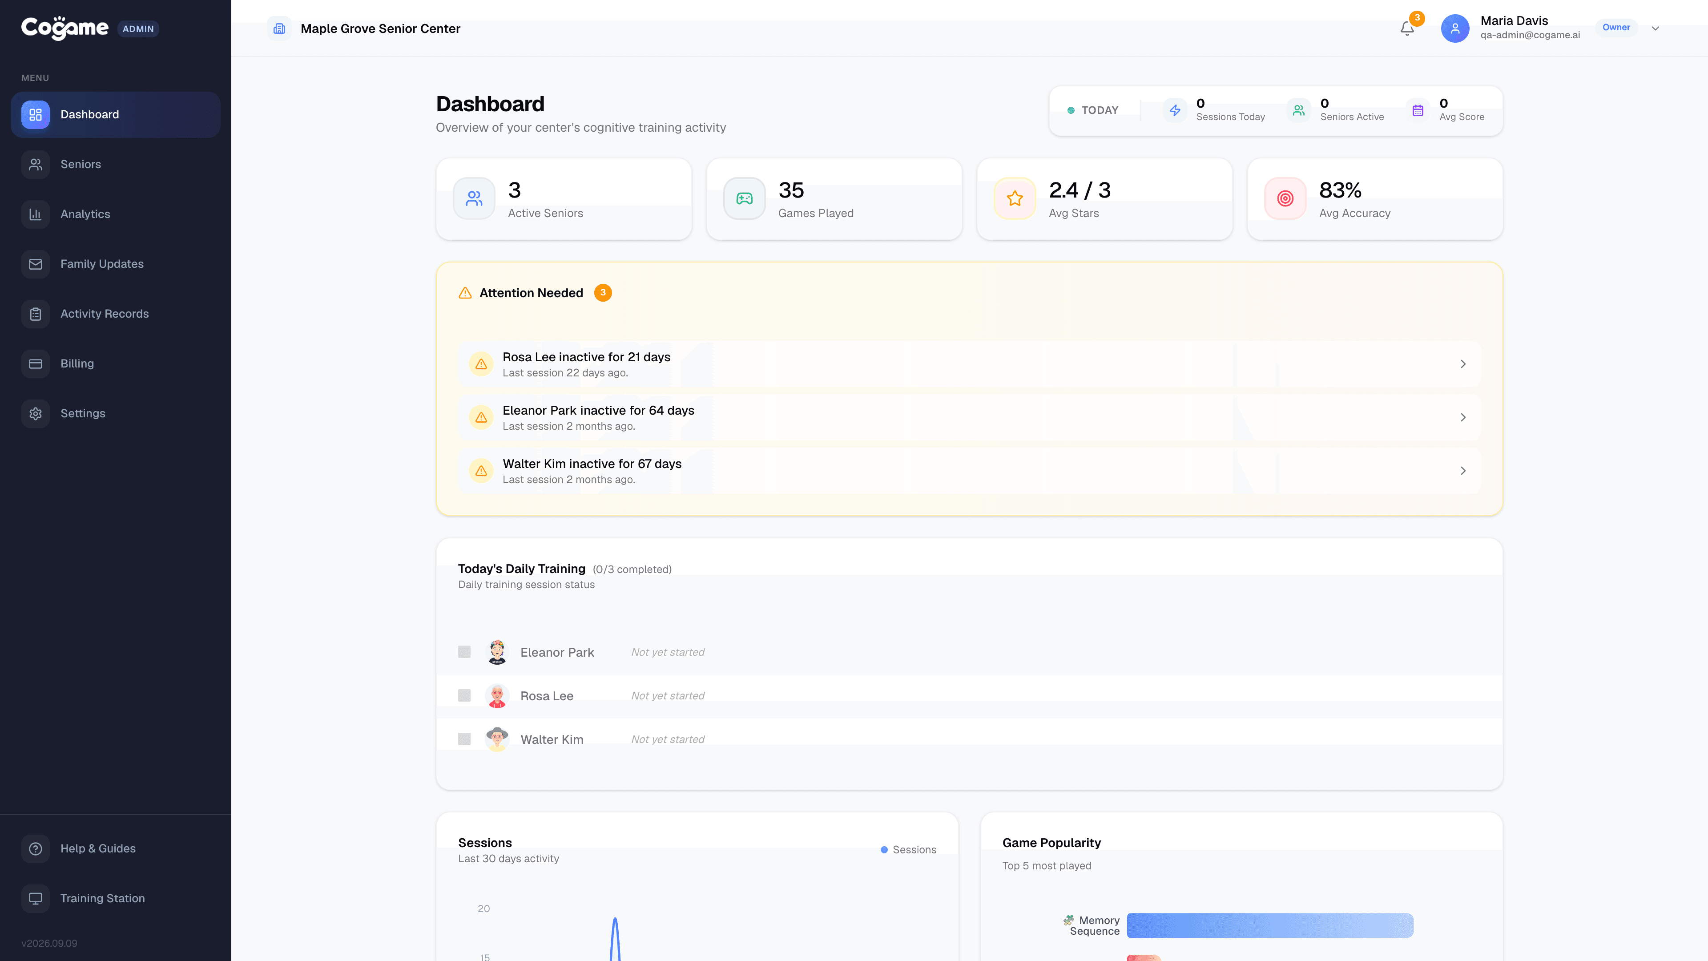
Task: Click the Settings gear icon
Action: [36, 413]
